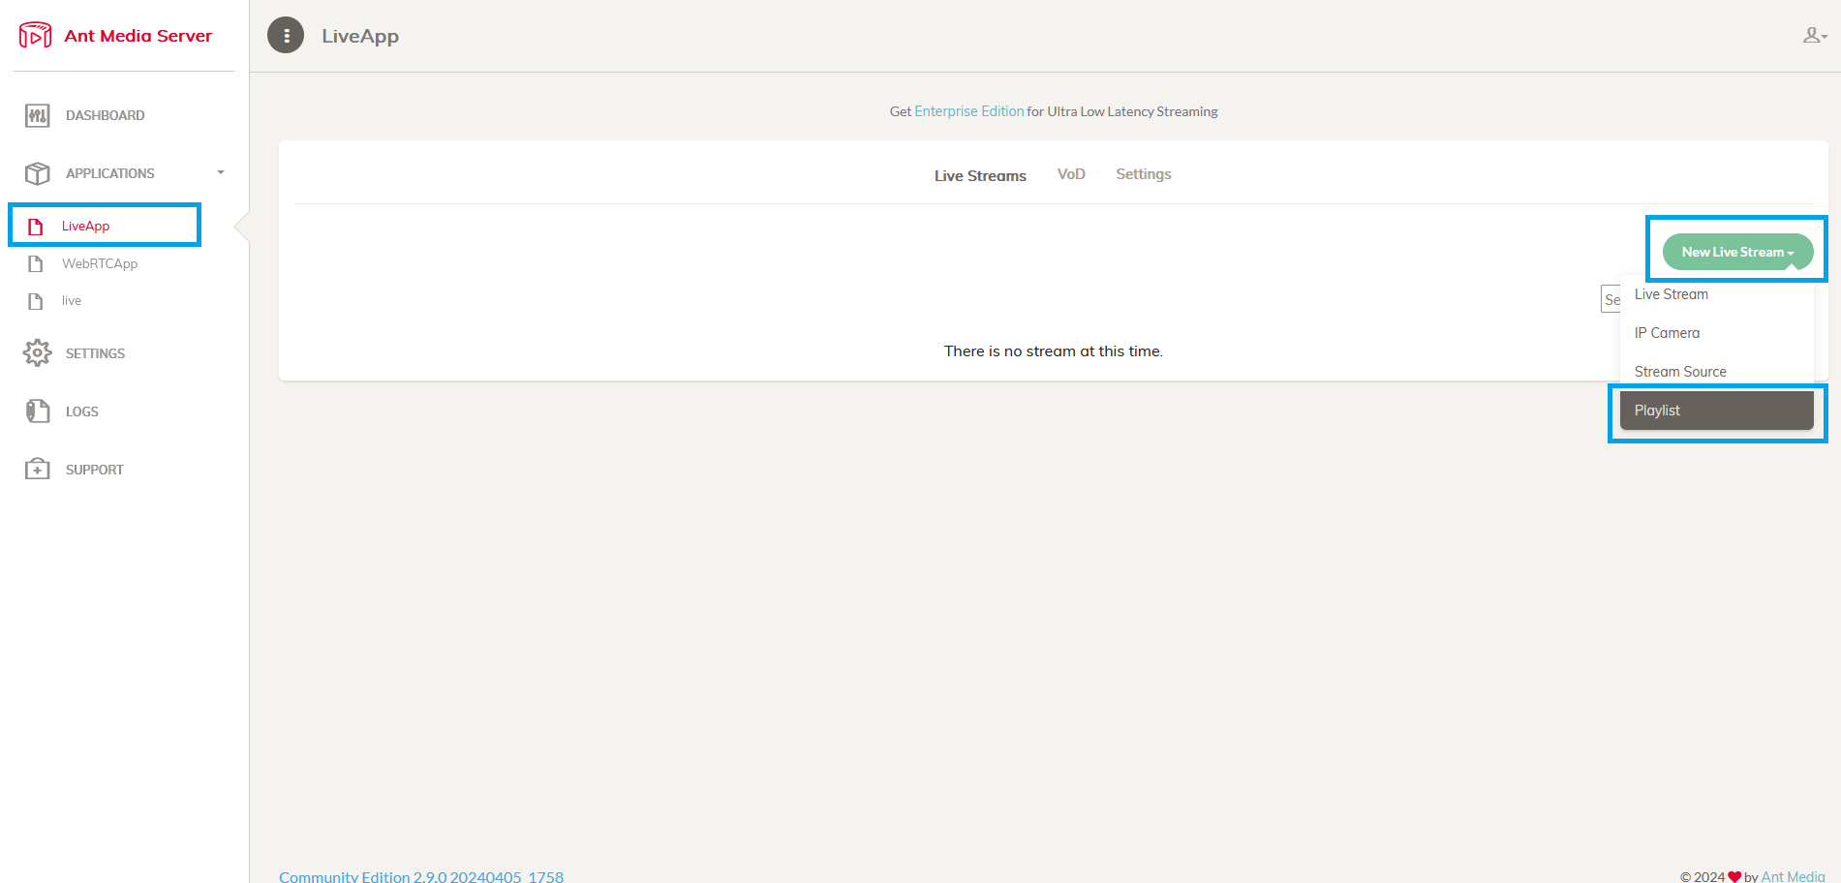Switch to the Live Streams tab
This screenshot has height=883, width=1841.
980,176
